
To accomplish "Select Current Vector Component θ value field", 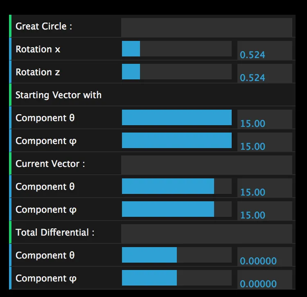I will 264,188.
